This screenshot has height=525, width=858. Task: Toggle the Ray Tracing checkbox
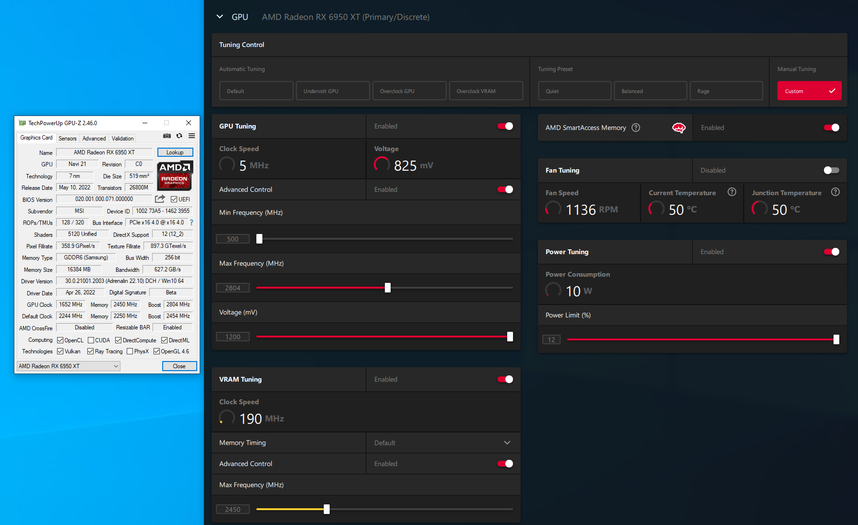(x=91, y=351)
